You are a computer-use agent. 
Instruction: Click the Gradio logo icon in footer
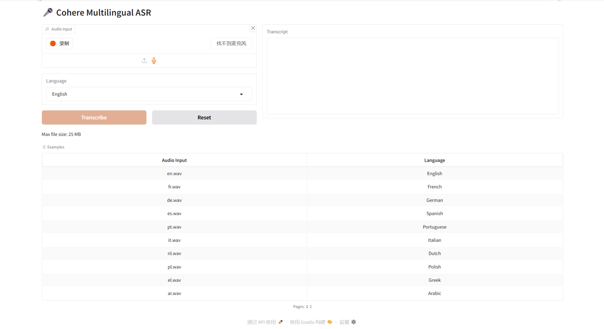click(330, 322)
